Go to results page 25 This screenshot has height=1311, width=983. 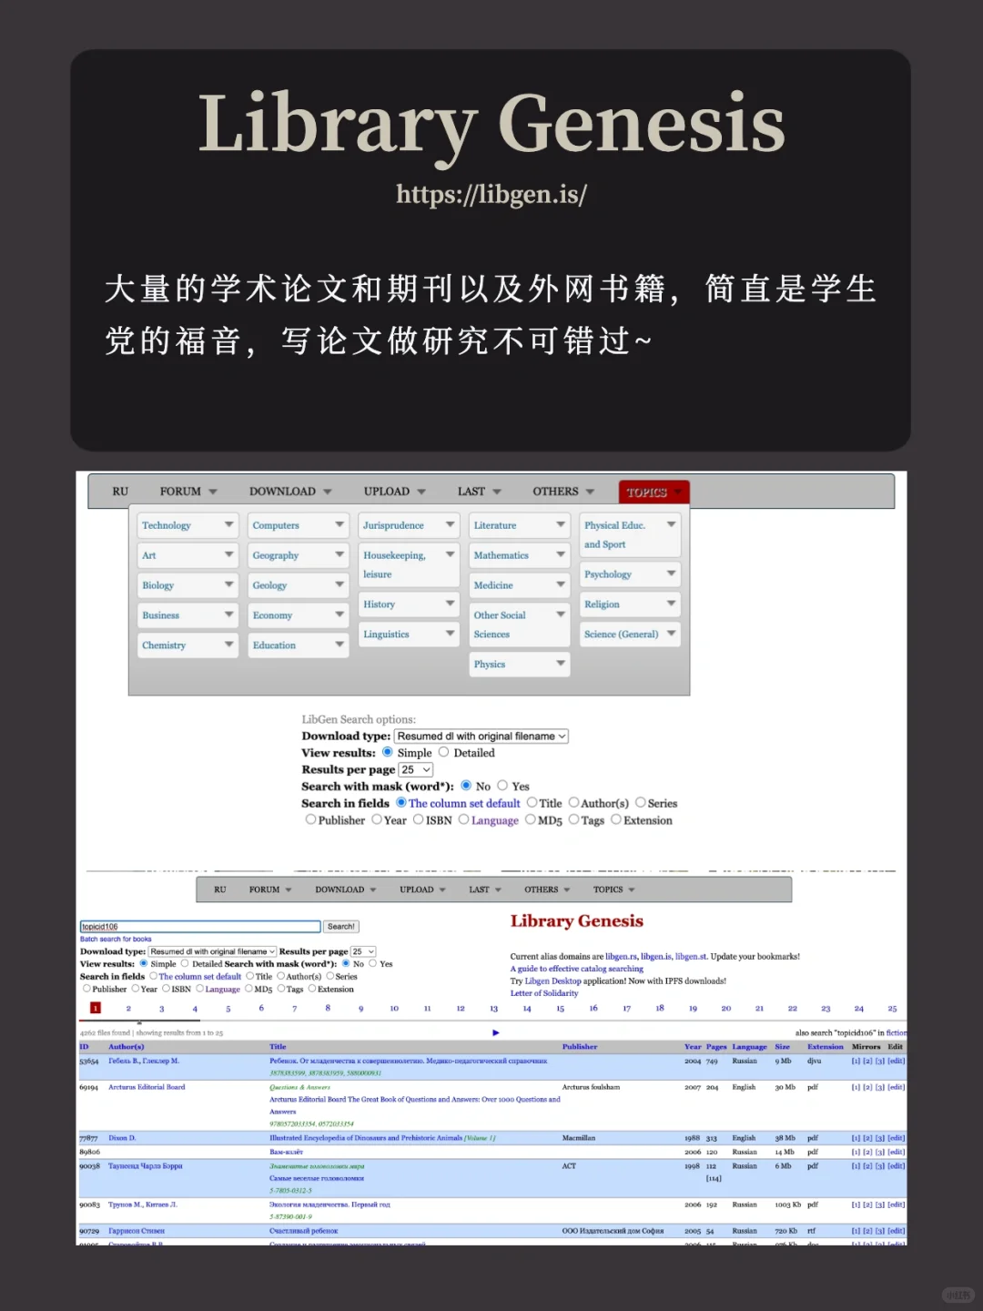pyautogui.click(x=892, y=1009)
